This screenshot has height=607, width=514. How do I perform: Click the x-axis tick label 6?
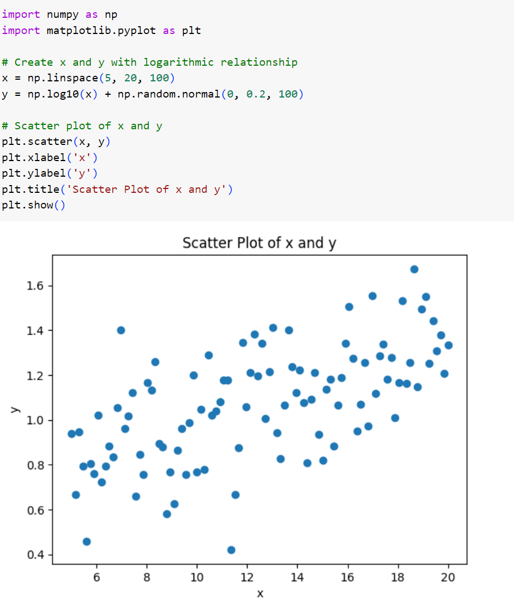(x=97, y=577)
